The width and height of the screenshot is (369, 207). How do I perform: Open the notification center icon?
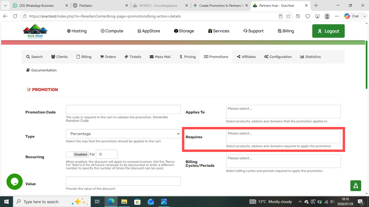coord(361,202)
